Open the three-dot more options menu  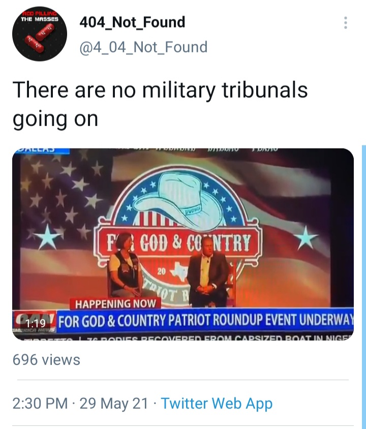click(x=346, y=23)
